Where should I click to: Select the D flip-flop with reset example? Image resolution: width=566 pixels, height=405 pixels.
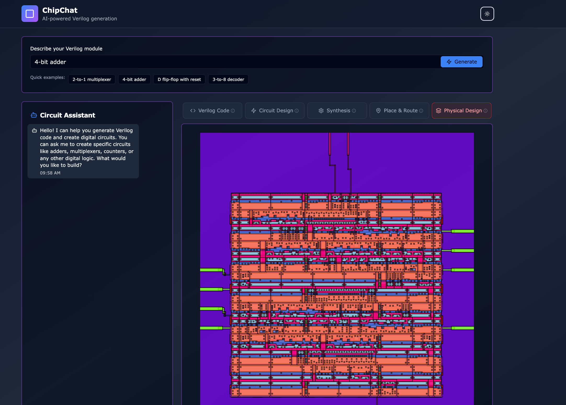(179, 79)
